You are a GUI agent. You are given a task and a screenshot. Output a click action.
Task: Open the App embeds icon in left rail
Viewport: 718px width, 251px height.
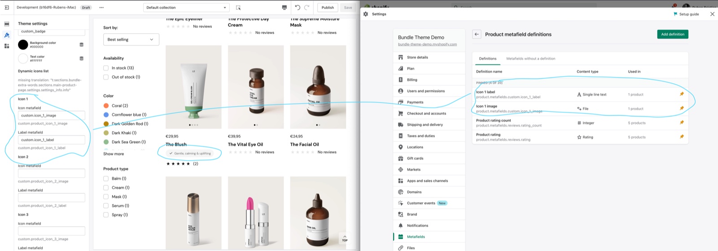(x=7, y=46)
